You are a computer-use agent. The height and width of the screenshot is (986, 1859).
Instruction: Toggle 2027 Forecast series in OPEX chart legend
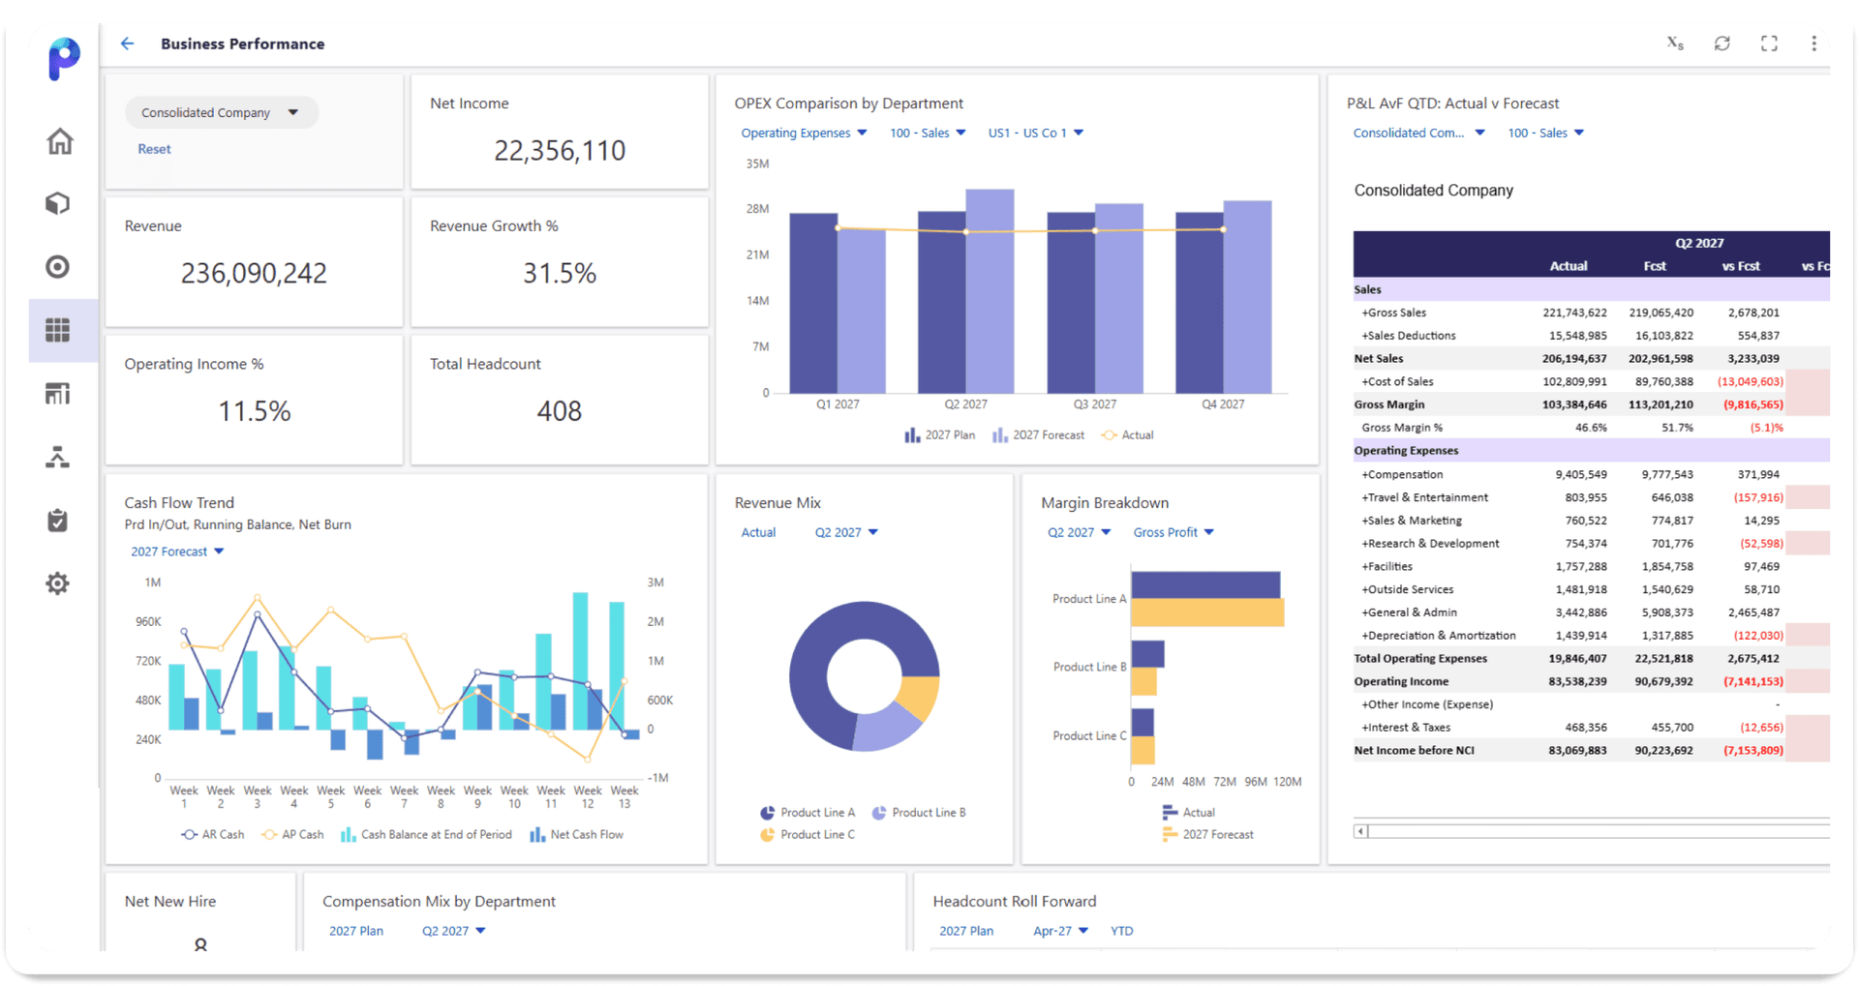[x=1038, y=435]
